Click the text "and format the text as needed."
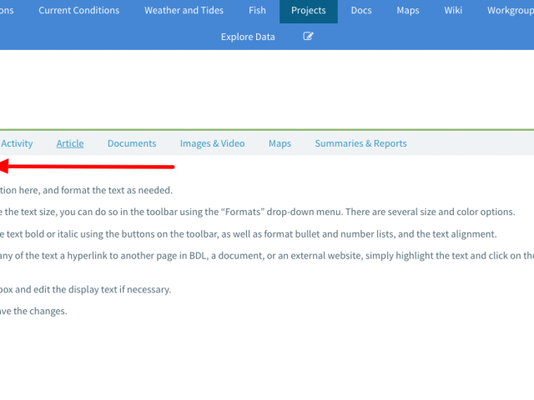 (108, 190)
